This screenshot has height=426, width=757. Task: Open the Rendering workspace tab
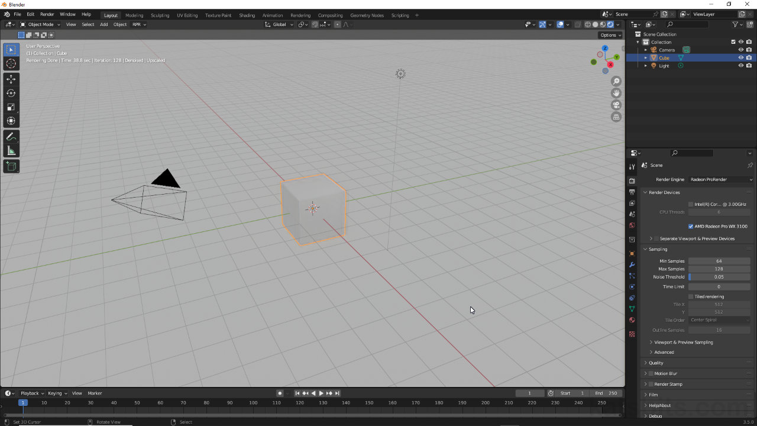[300, 14]
